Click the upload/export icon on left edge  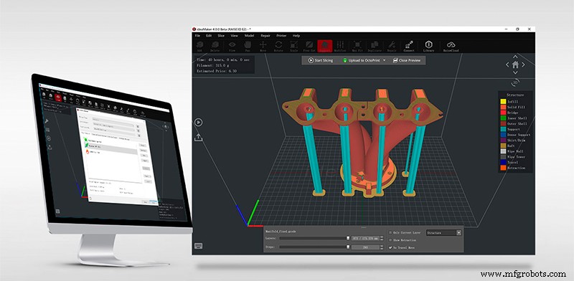click(x=198, y=137)
